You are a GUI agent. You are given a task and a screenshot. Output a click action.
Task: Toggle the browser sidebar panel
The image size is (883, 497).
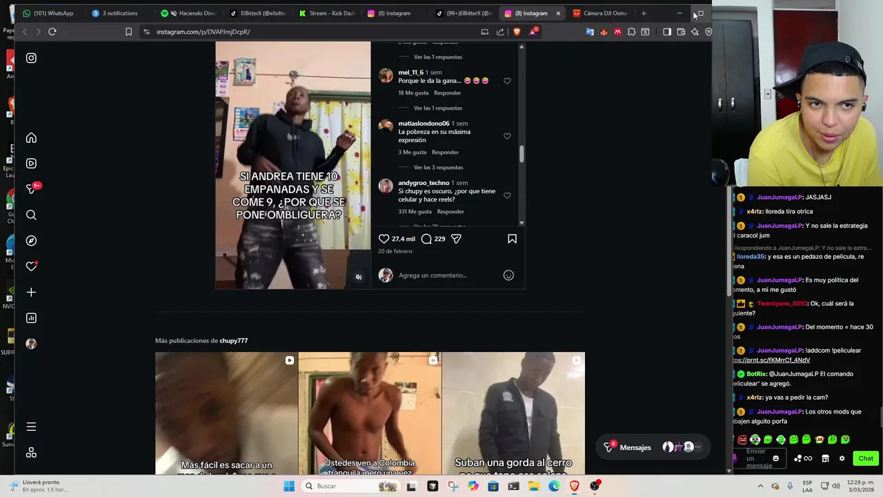[667, 32]
